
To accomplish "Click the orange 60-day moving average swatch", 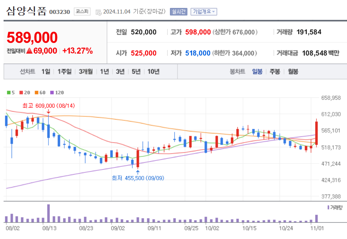I will (37, 93).
